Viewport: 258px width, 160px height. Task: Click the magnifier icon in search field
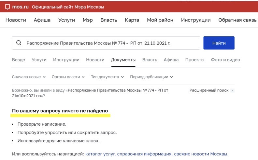click(x=19, y=43)
